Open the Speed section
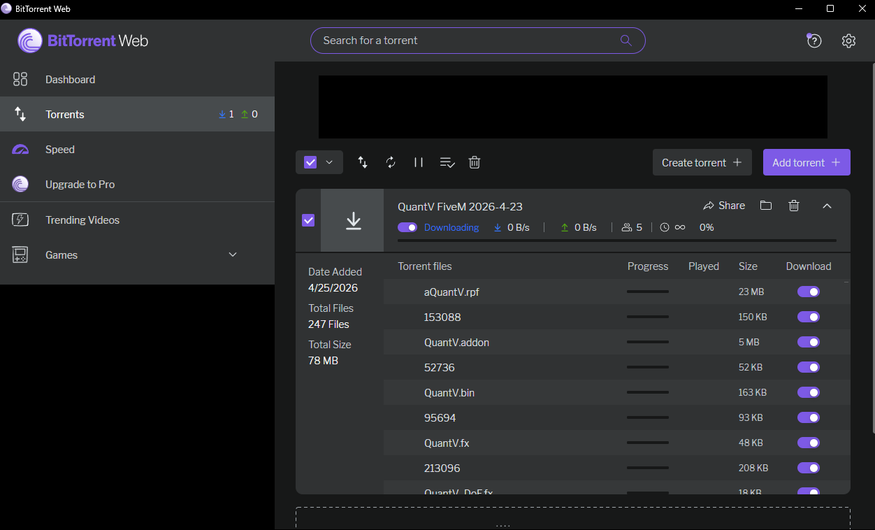Screen dimensions: 875x530 pos(137,149)
